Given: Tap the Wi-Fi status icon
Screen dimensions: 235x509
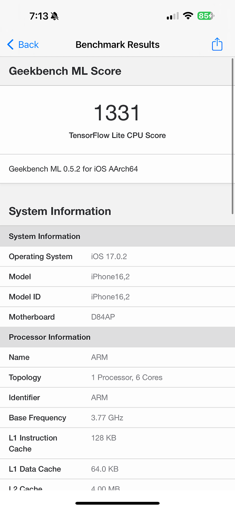Looking at the screenshot, I should [x=188, y=16].
